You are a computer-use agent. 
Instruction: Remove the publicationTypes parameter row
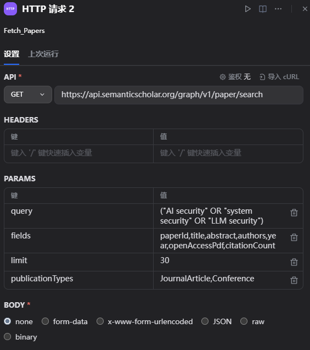coord(294,280)
